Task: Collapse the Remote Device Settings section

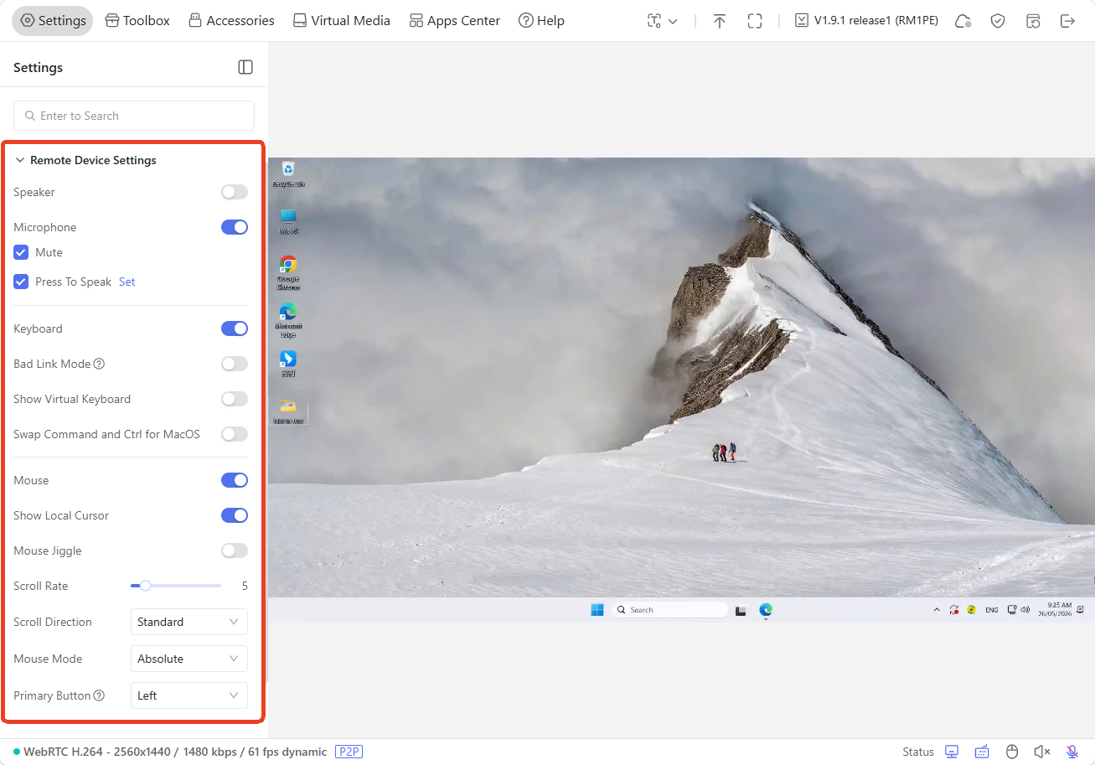Action: point(20,160)
